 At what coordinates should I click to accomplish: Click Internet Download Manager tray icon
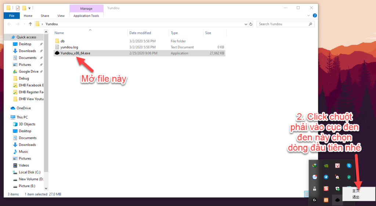(x=314, y=166)
